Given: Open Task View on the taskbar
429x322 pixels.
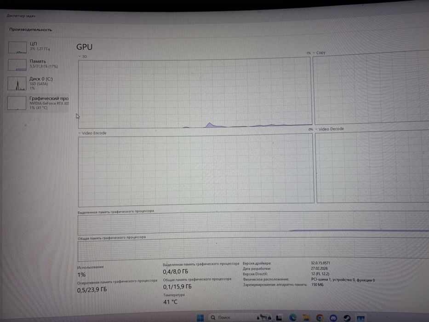Looking at the screenshot, I should coord(279,317).
